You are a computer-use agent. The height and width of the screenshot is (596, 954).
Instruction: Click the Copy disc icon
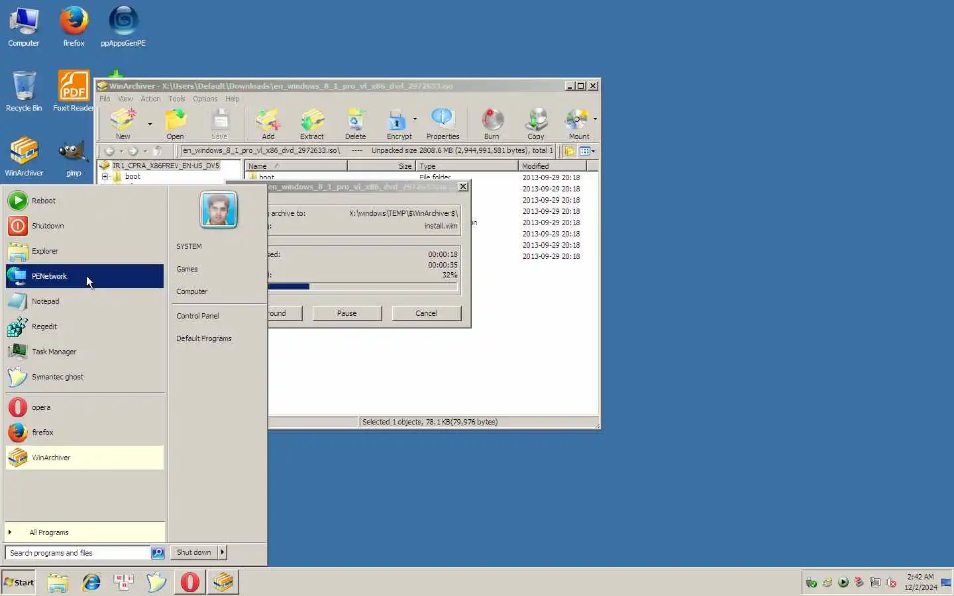click(536, 120)
